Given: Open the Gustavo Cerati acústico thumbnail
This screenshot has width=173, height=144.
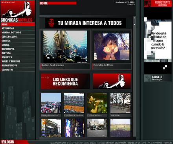Looking at the screenshot, I should [65, 47].
